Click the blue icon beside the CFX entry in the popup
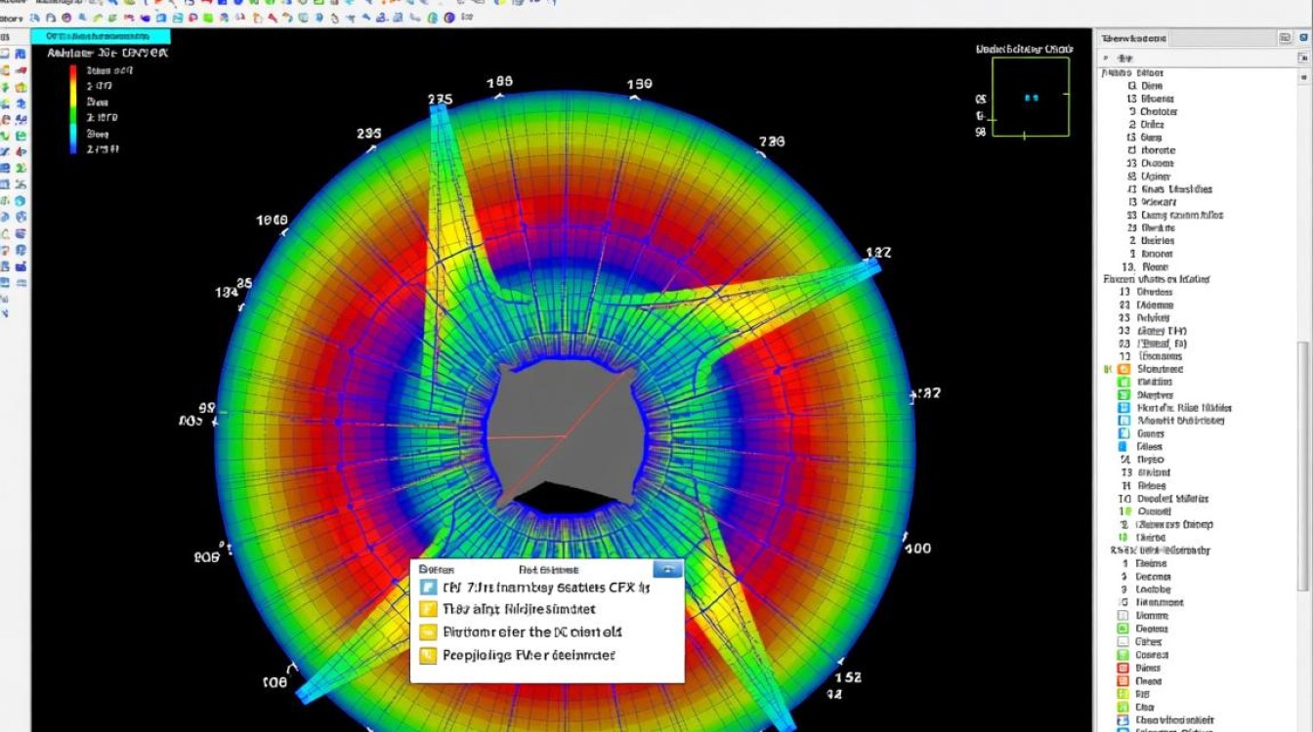 tap(427, 588)
